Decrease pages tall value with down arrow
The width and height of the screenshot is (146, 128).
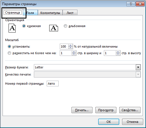(x=118, y=54)
